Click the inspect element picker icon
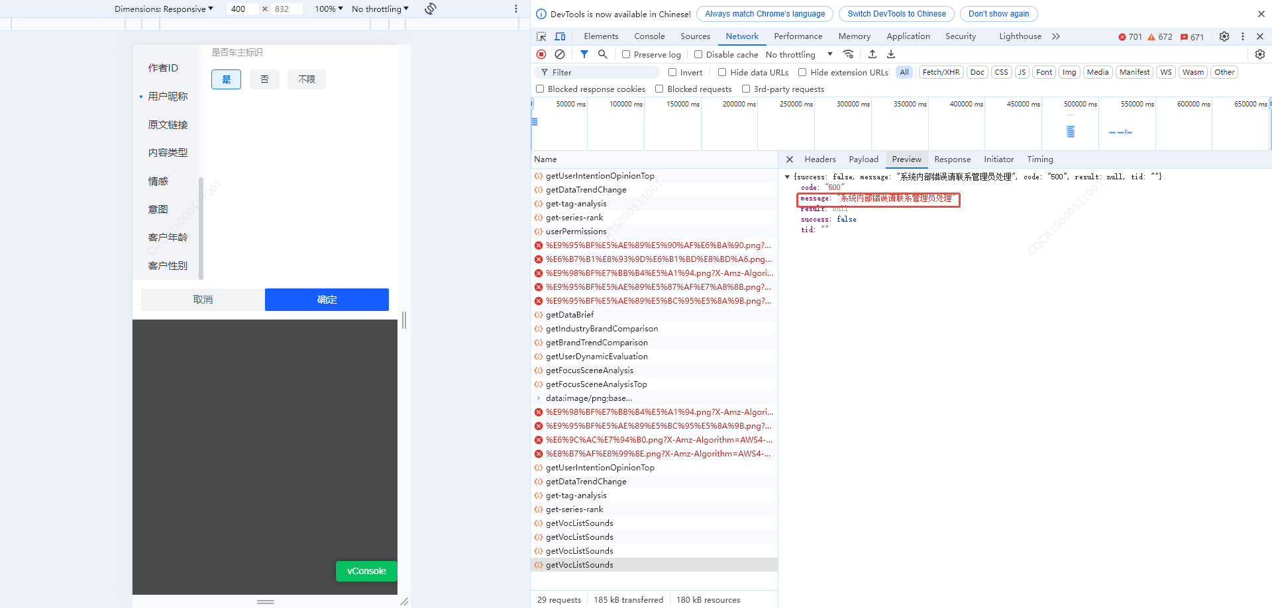The height and width of the screenshot is (608, 1272). (541, 36)
